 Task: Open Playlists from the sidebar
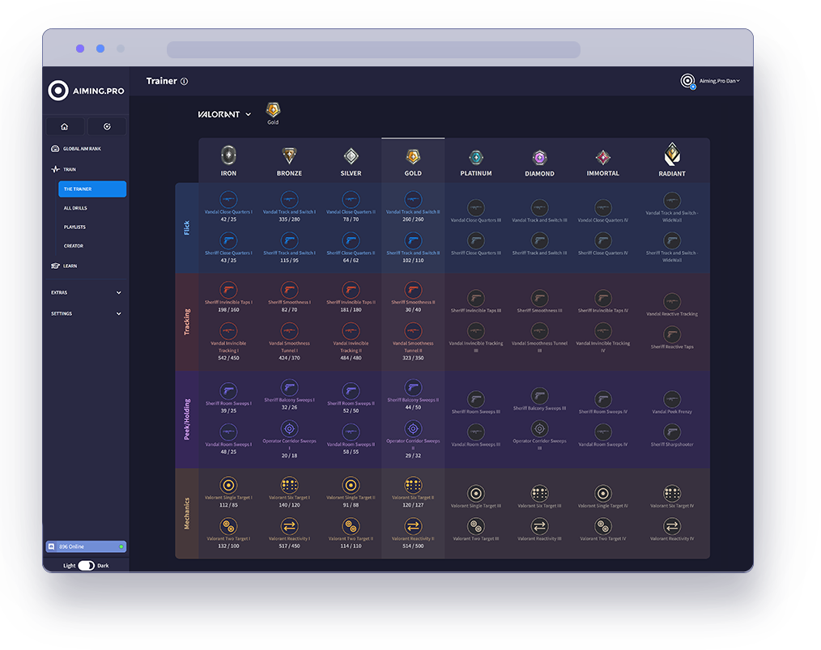(74, 227)
